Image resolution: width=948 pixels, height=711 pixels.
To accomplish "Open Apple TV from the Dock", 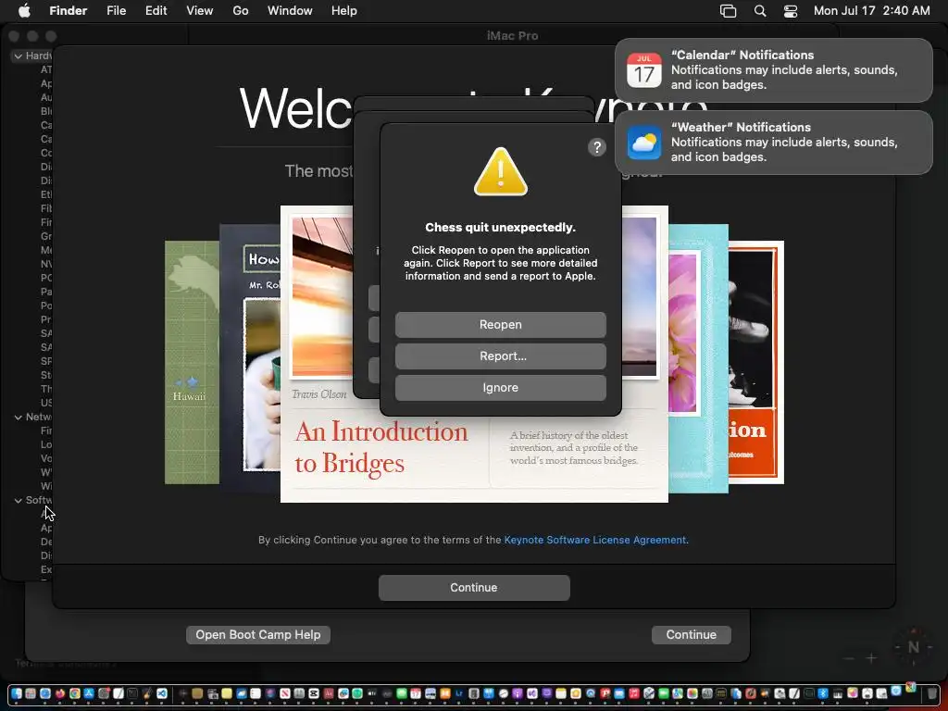I will 372,693.
